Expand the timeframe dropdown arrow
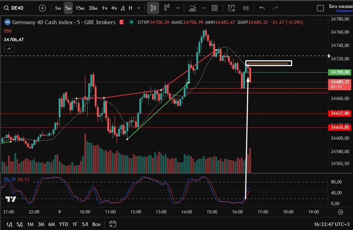The height and width of the screenshot is (230, 353). (x=139, y=8)
